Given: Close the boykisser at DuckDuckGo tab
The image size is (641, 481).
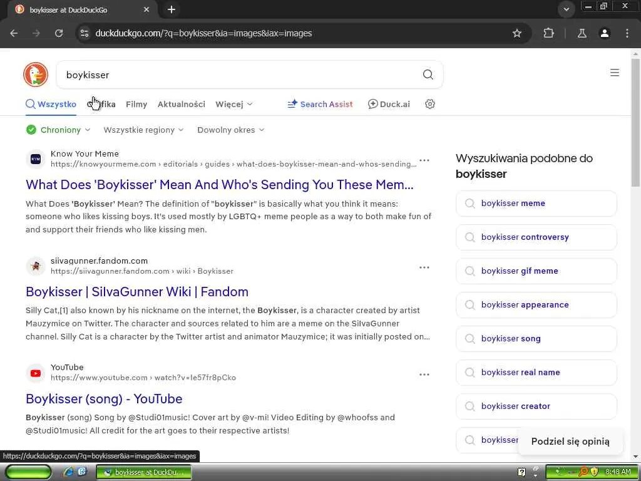Looking at the screenshot, I should [x=146, y=9].
